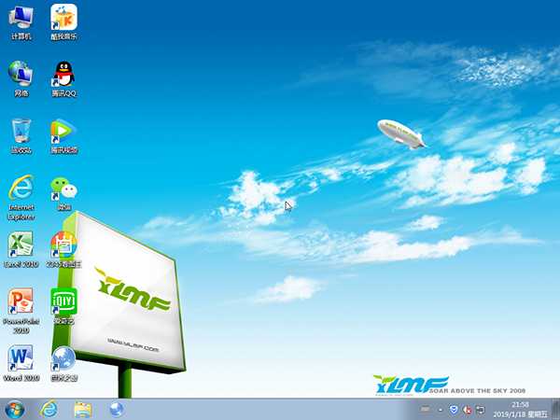Screen dimensions: 560x420
Task: Open the iQIYI desktop shortcut
Action: [63, 306]
